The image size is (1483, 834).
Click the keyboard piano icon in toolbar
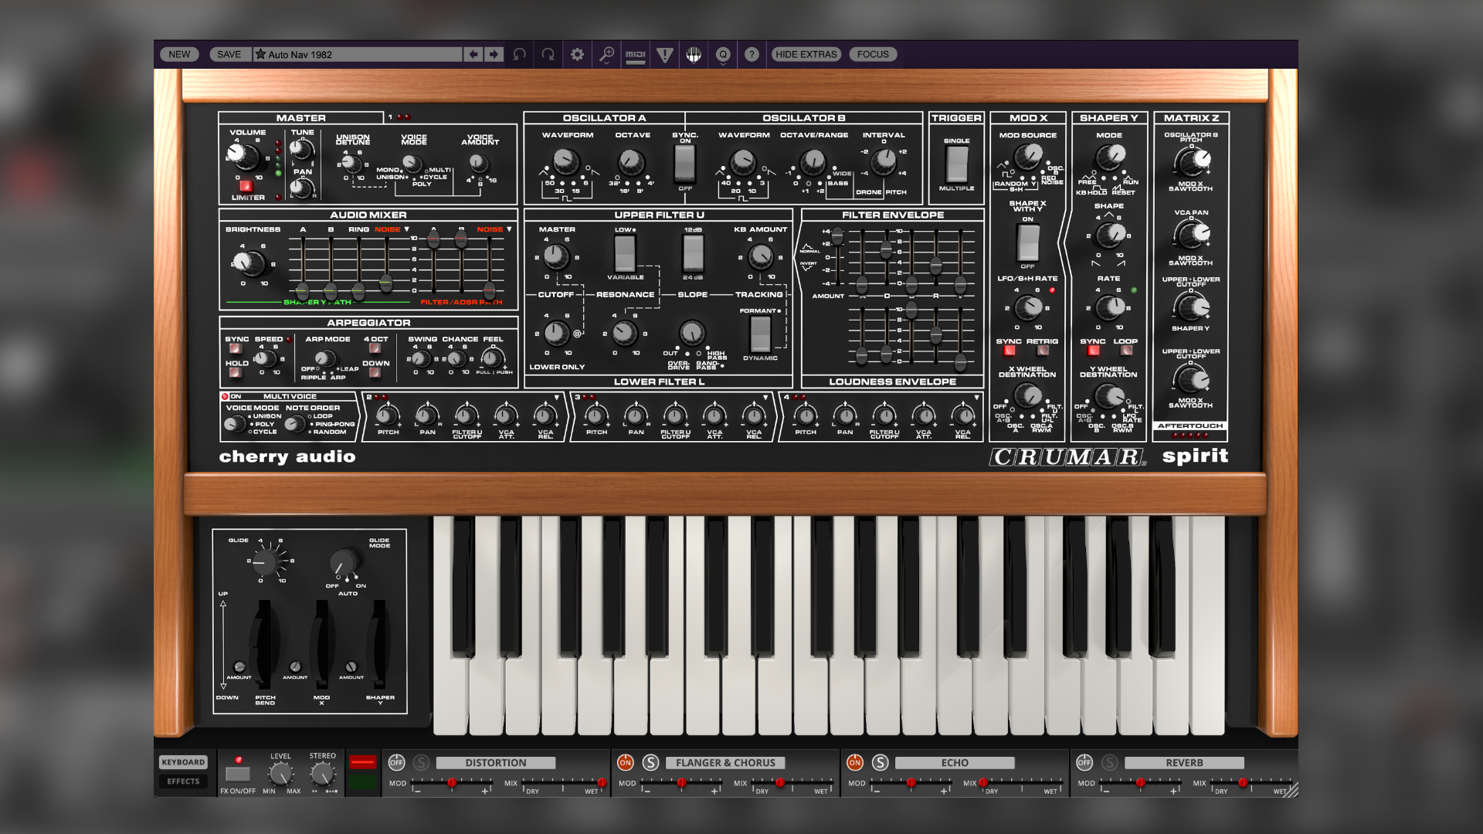tap(694, 54)
